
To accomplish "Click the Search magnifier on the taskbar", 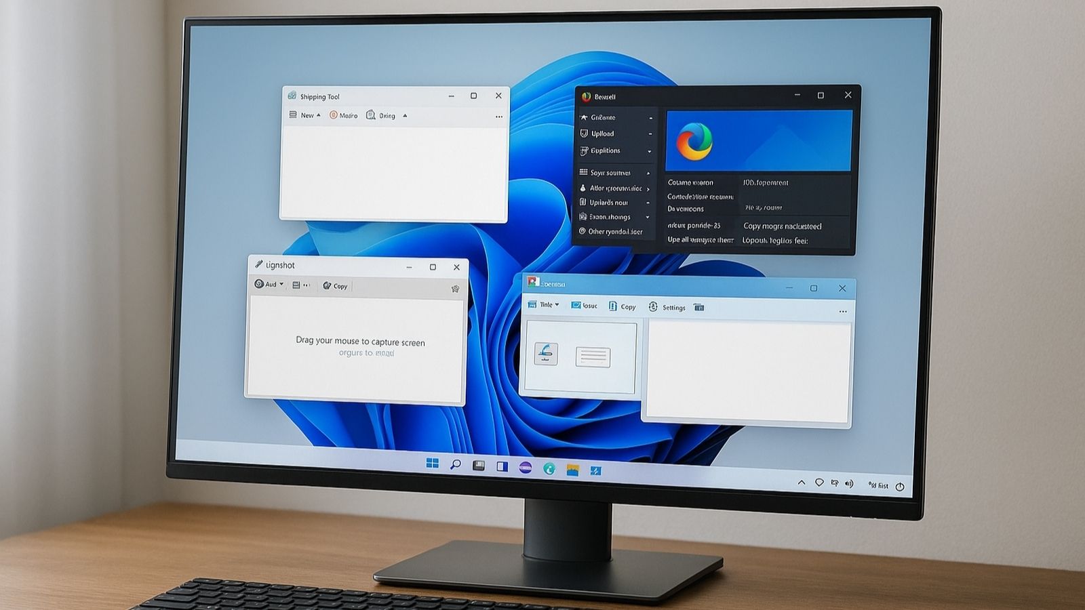I will click(456, 464).
